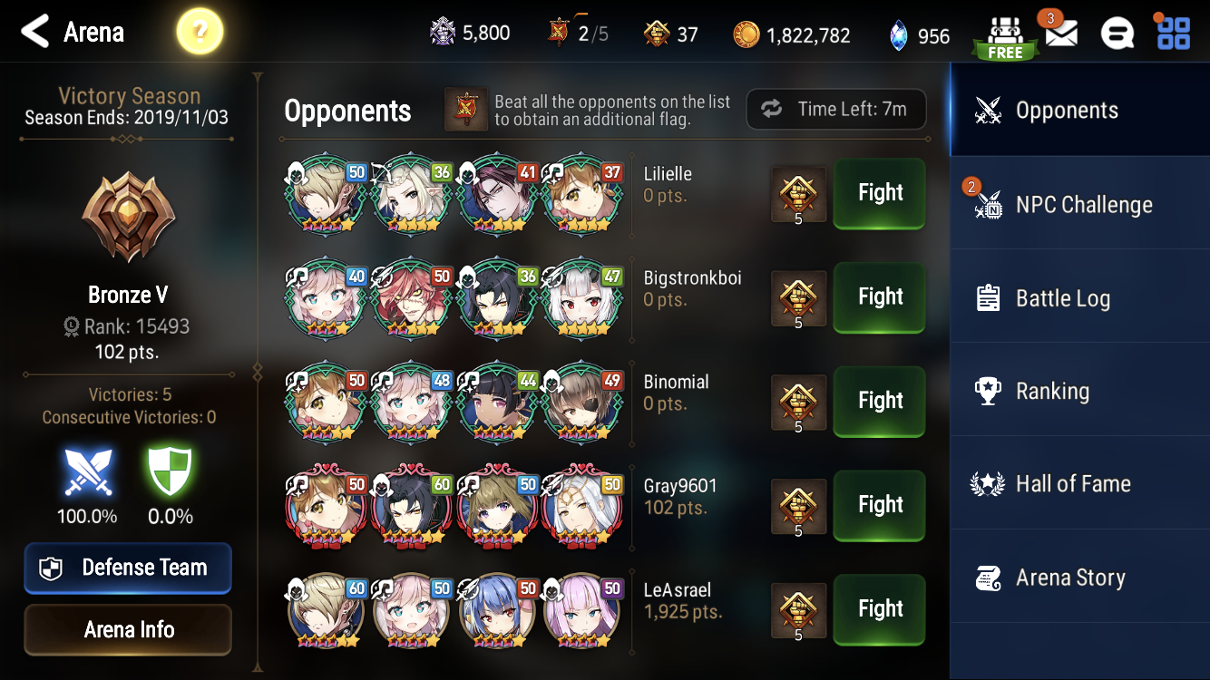Tap the blue skystone crystal icon

pyautogui.click(x=897, y=34)
